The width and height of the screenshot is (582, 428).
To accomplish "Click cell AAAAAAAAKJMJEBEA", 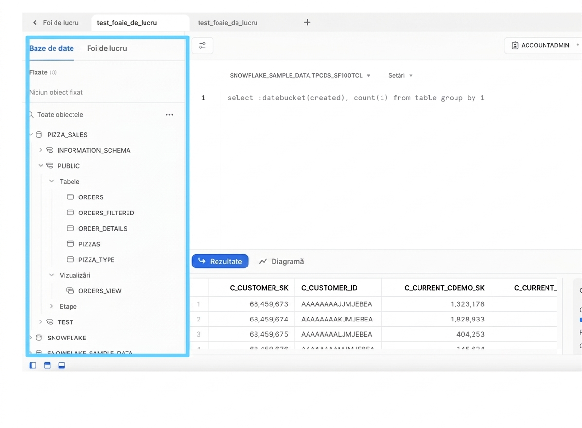I will [x=337, y=320].
